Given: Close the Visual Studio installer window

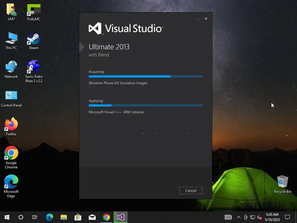Looking at the screenshot, I should 206,19.
